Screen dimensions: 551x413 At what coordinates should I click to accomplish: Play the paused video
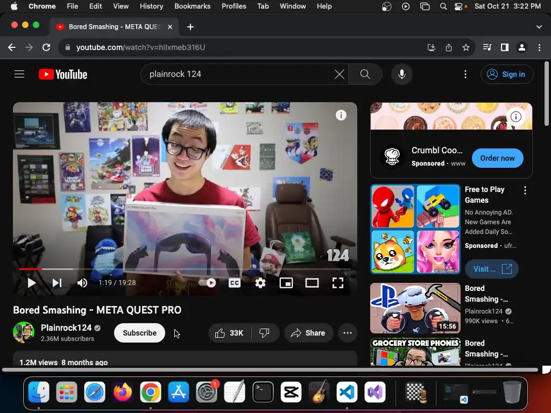point(32,283)
